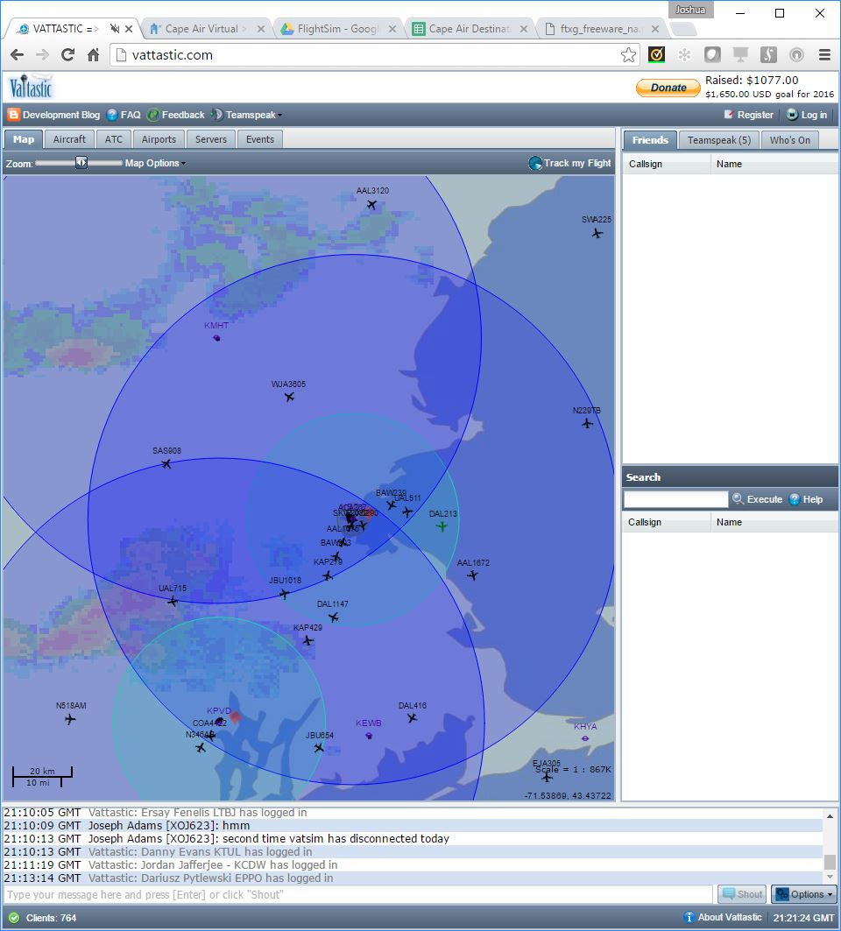Select the N518AM aircraft icon
The image size is (841, 931).
pyautogui.click(x=70, y=720)
